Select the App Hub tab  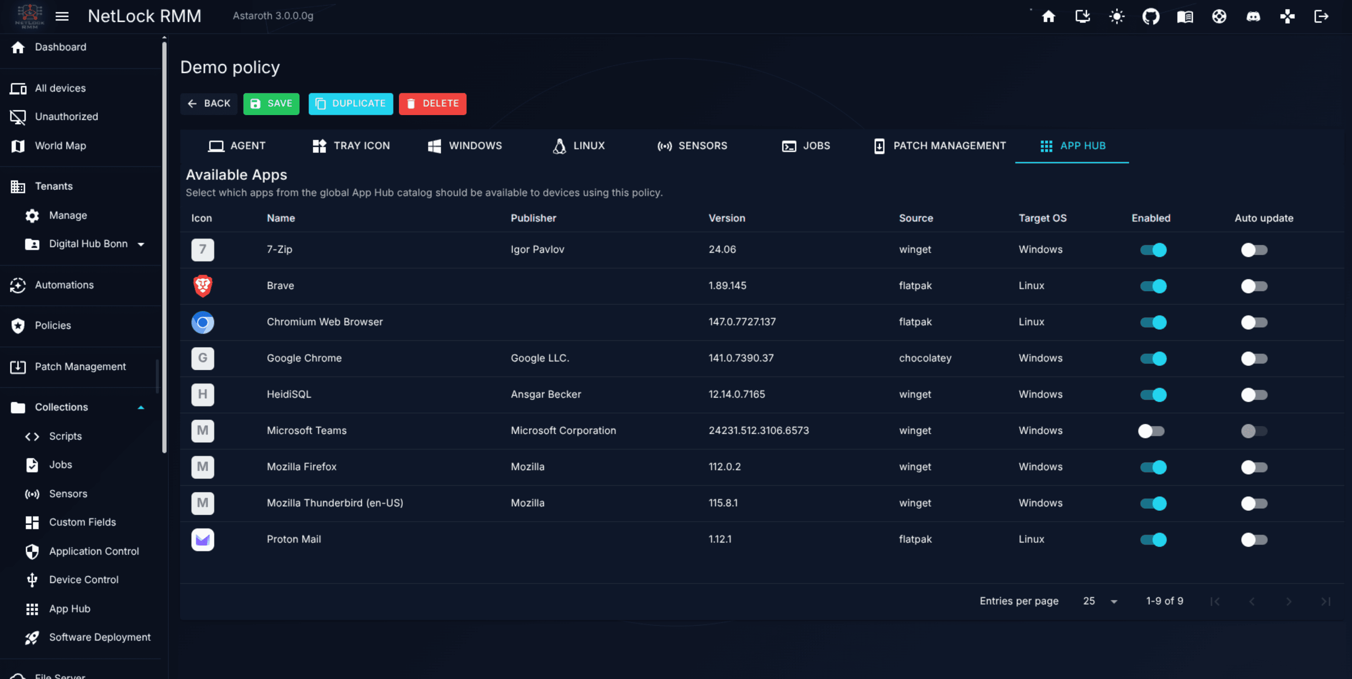pos(1072,146)
